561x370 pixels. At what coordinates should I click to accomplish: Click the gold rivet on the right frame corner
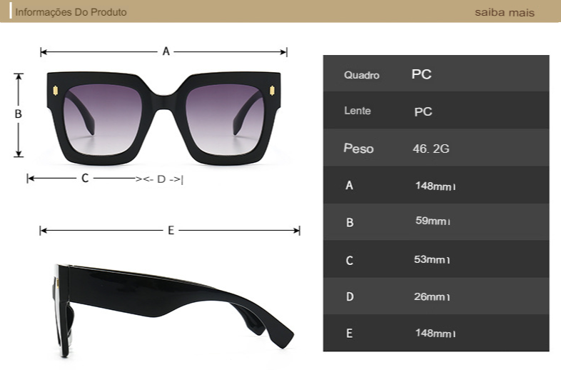tap(273, 89)
